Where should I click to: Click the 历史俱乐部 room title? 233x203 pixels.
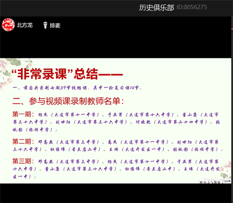(x=157, y=7)
